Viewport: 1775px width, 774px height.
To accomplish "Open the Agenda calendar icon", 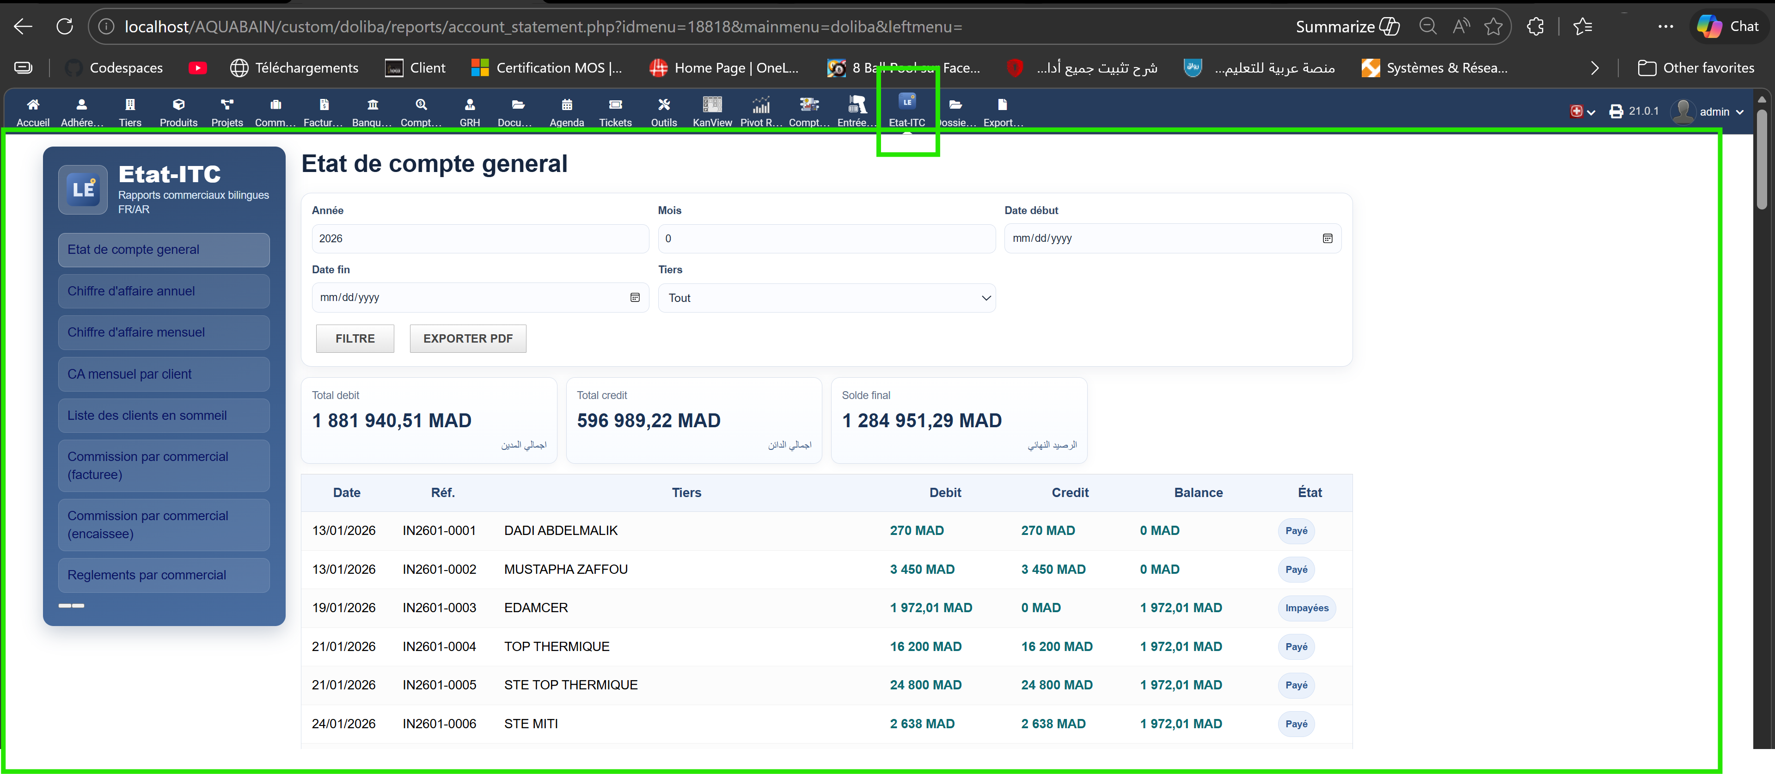I will click(566, 105).
